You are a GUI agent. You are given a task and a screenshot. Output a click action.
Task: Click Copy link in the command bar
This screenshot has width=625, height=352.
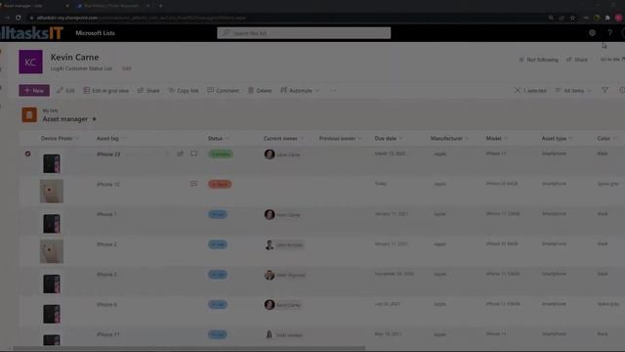[x=184, y=91]
